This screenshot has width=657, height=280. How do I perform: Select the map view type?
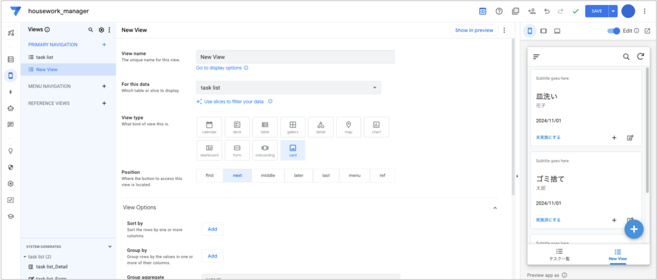coord(348,127)
